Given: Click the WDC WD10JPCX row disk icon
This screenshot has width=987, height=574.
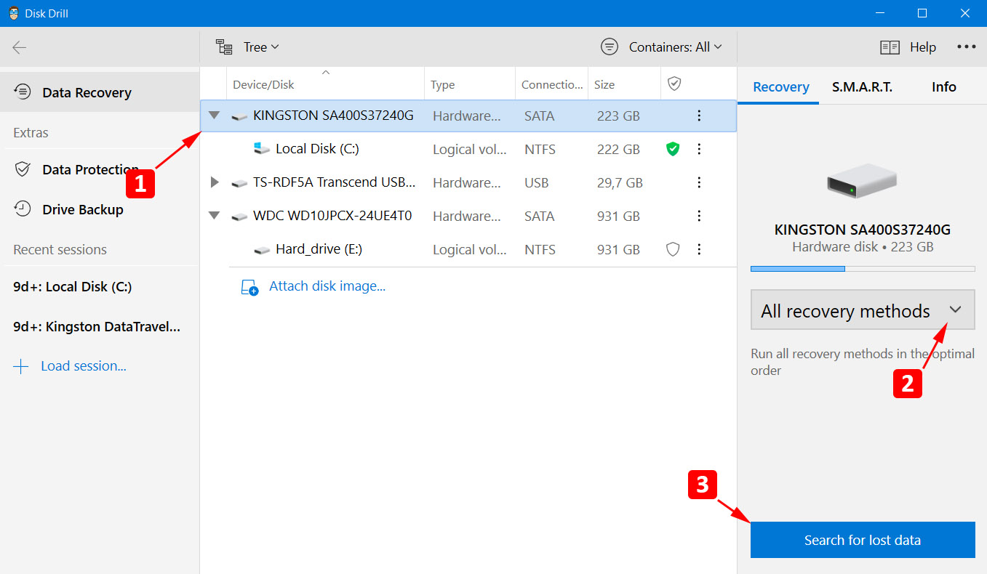Looking at the screenshot, I should [x=239, y=217].
